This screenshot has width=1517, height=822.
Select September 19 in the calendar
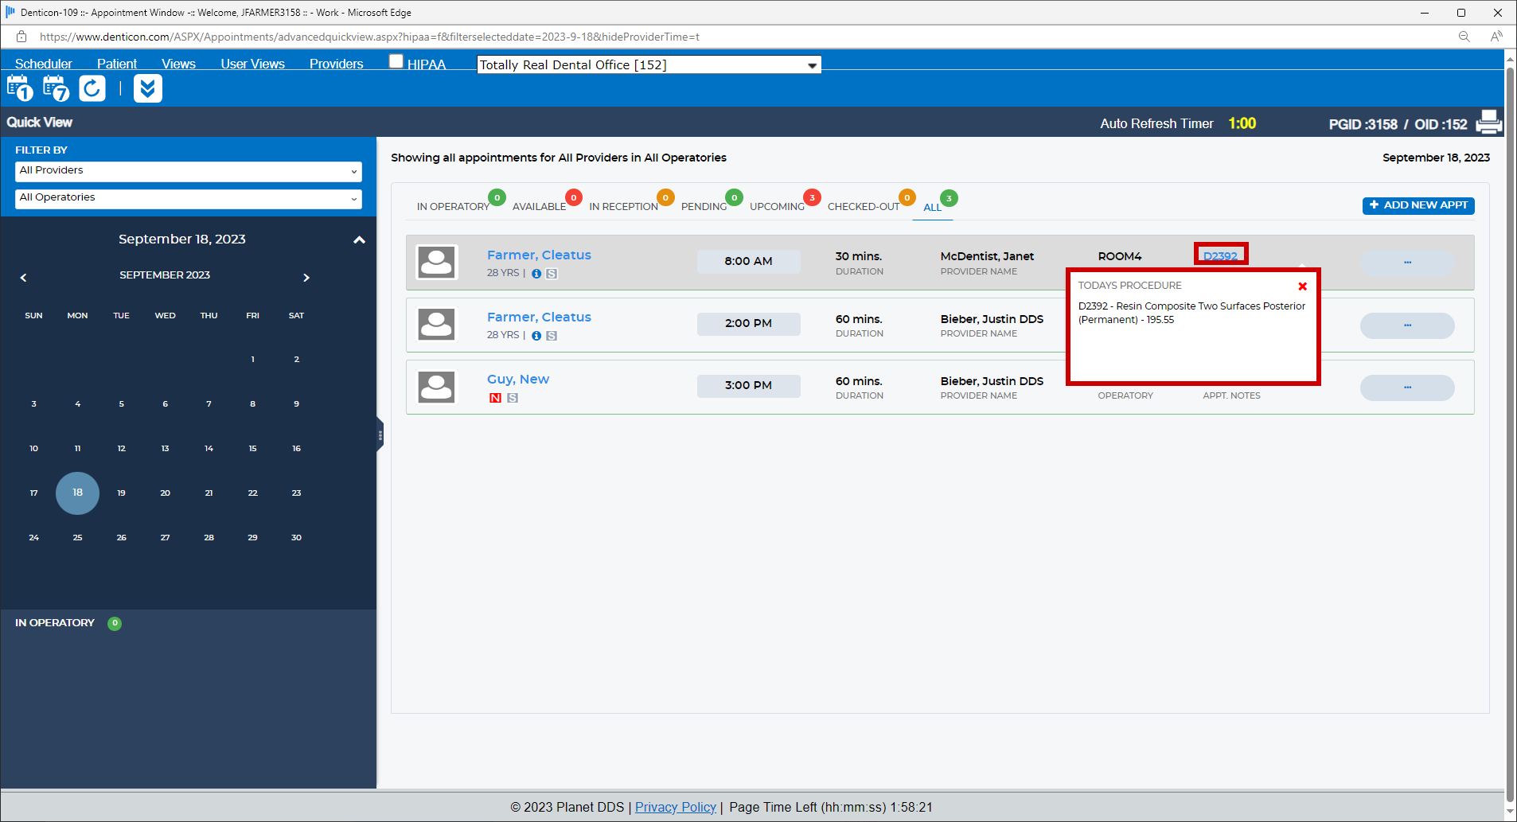[121, 493]
